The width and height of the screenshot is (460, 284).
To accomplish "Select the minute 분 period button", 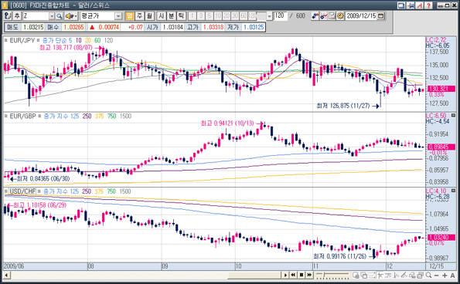I will (x=172, y=15).
